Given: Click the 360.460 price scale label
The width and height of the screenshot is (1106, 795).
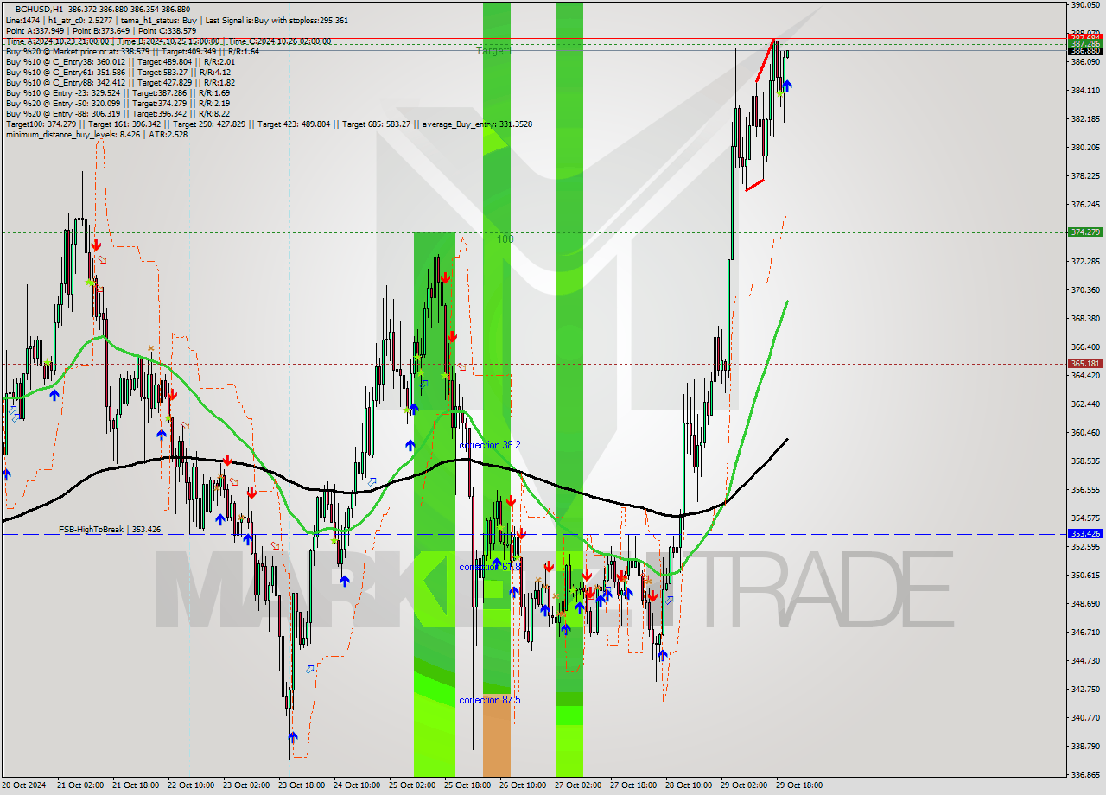Looking at the screenshot, I should point(1085,433).
